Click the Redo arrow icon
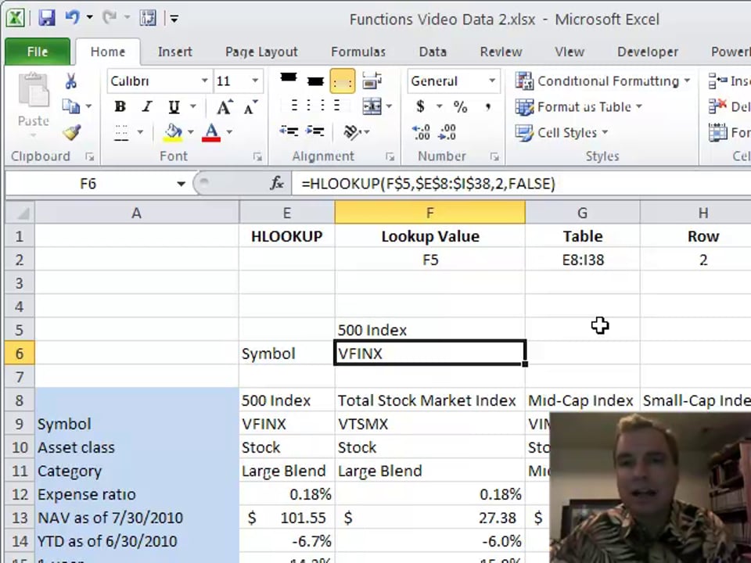751x563 pixels. (x=110, y=18)
